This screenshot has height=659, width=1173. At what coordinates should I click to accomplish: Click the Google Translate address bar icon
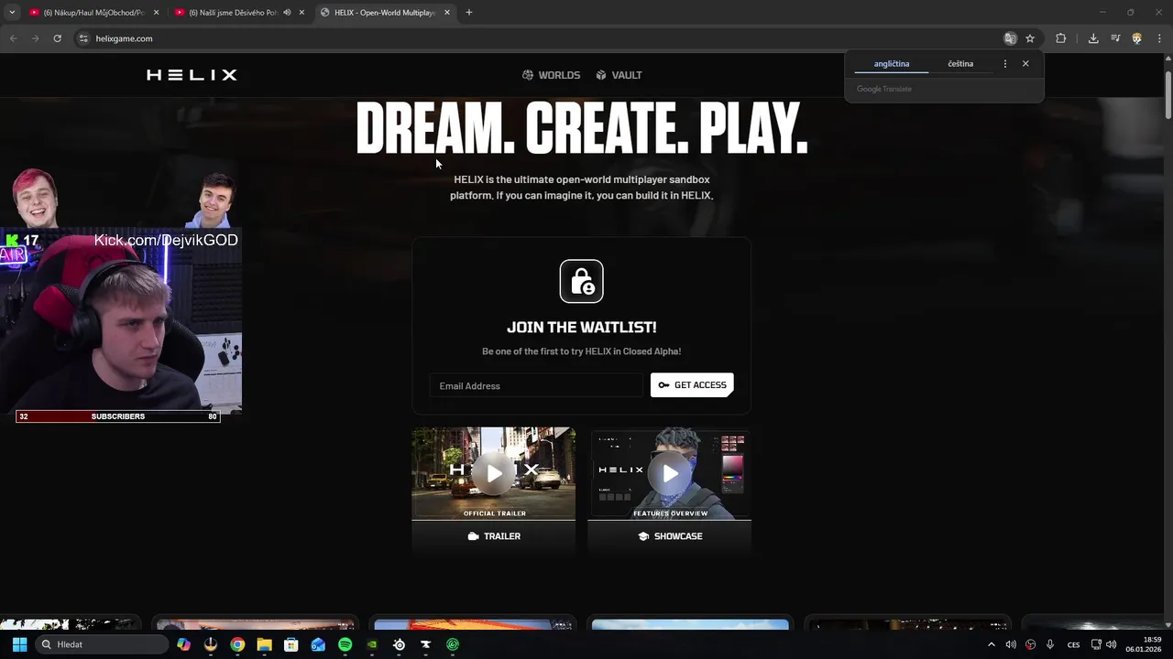pyautogui.click(x=1010, y=38)
